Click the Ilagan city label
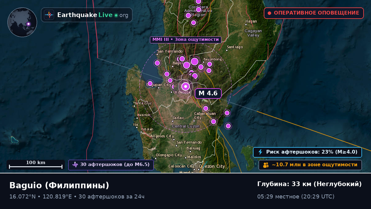The image size is (371, 209). click(x=251, y=21)
